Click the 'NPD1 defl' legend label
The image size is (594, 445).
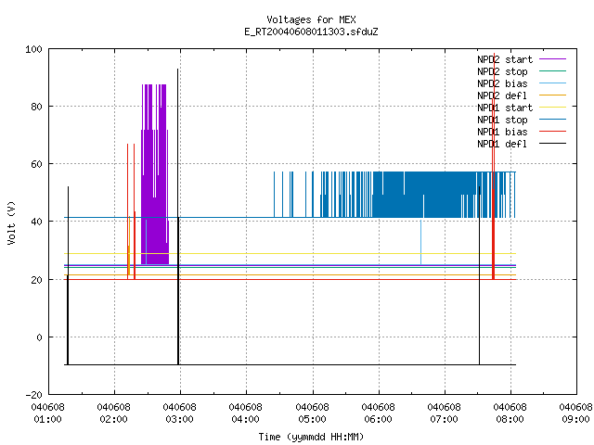pyautogui.click(x=502, y=145)
